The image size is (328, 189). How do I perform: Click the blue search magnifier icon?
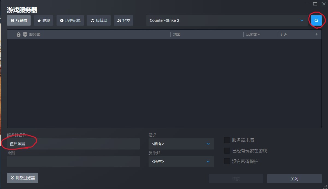point(316,20)
